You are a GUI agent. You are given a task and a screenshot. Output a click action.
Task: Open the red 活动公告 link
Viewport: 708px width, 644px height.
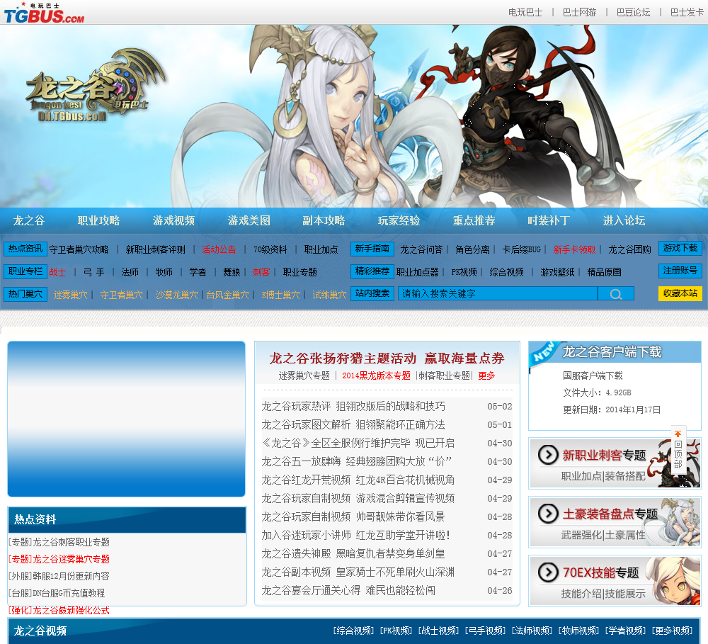click(219, 249)
